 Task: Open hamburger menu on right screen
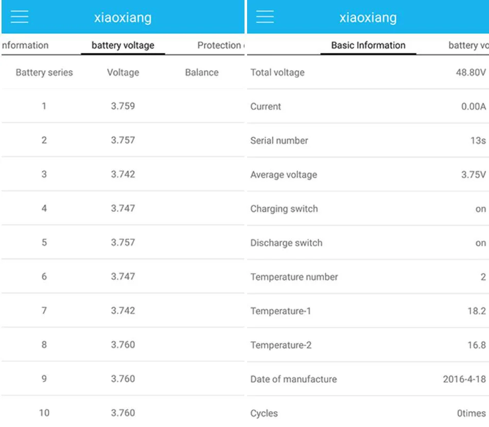tap(265, 17)
